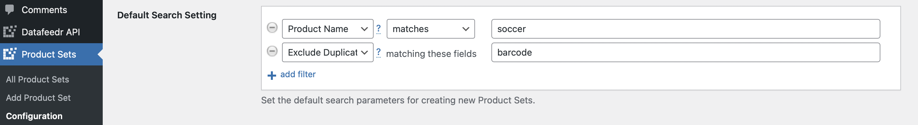Screen dimensions: 918x125
Task: Expand the Product Name field dropdown
Action: point(327,29)
